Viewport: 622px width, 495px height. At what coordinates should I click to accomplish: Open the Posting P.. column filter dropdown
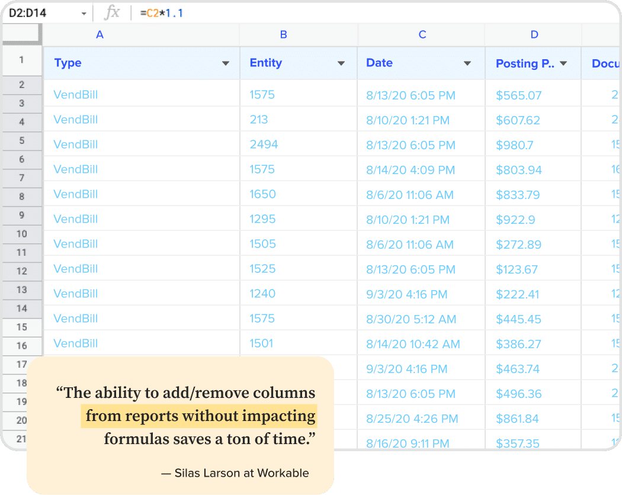click(563, 63)
